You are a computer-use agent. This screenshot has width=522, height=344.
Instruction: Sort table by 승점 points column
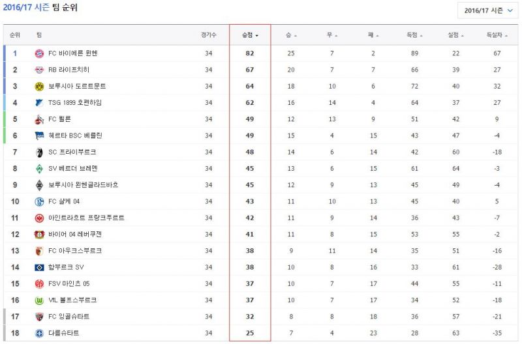pos(249,35)
